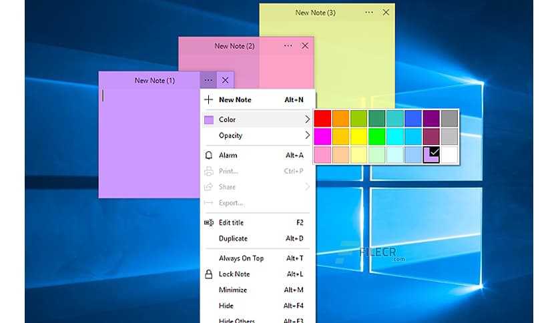
Task: Pick the turquoise swatch in the top row
Action: coord(395,119)
